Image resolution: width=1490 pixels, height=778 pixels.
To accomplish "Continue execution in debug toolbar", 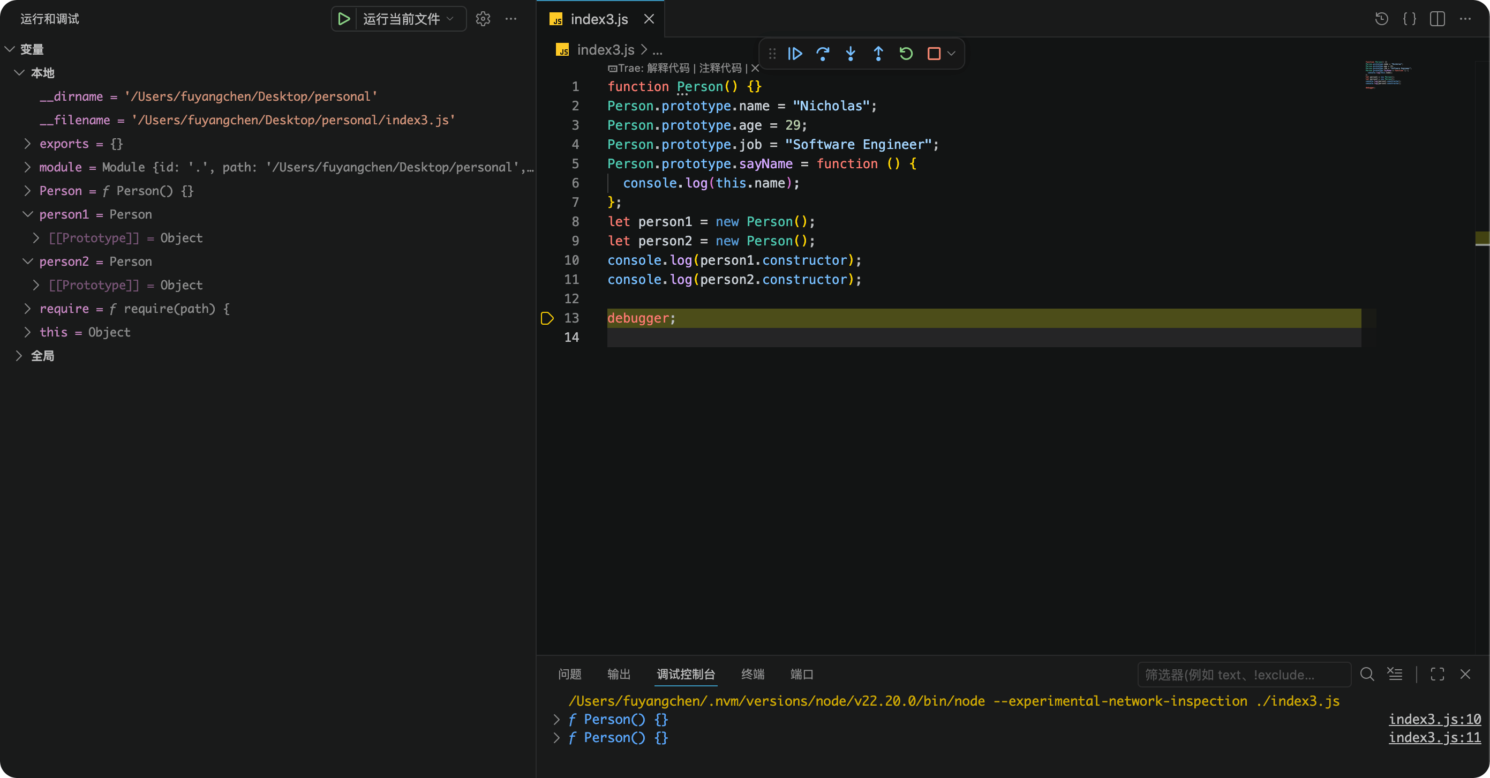I will tap(795, 54).
